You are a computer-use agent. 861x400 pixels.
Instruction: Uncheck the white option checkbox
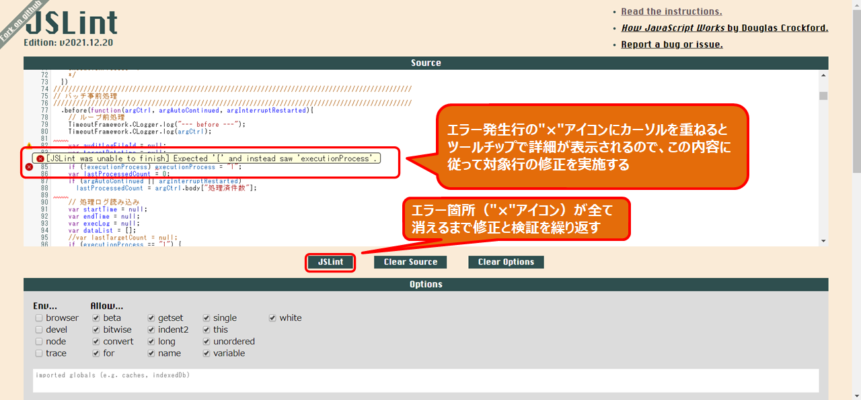click(x=273, y=318)
